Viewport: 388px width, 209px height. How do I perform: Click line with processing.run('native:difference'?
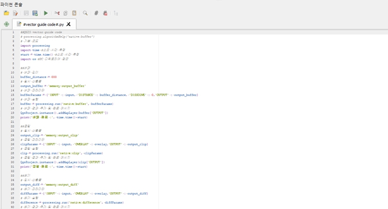pyautogui.click(x=72, y=202)
